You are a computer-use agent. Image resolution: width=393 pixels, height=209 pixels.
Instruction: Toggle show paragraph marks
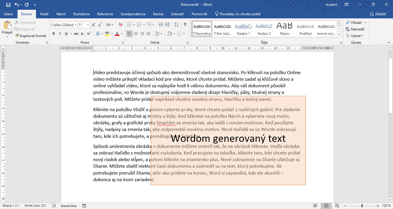point(185,25)
